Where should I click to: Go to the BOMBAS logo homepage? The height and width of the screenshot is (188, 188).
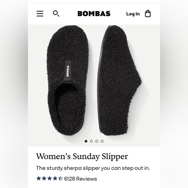click(94, 14)
